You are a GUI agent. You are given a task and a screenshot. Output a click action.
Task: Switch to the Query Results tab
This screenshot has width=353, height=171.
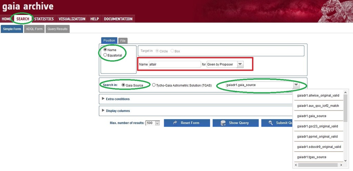[58, 29]
